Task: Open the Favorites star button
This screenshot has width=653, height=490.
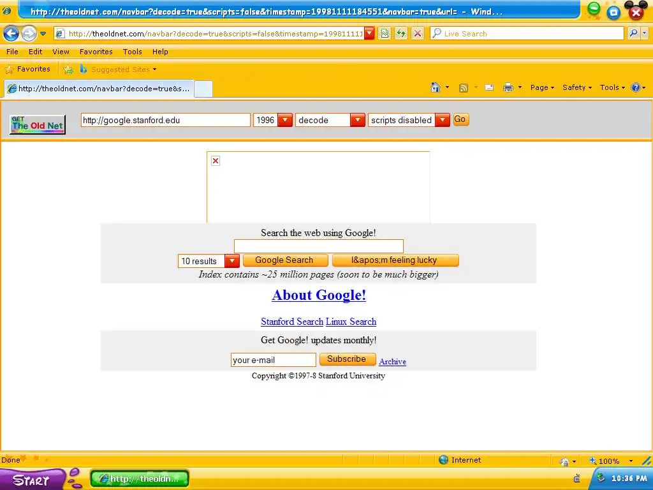Action: pos(27,69)
